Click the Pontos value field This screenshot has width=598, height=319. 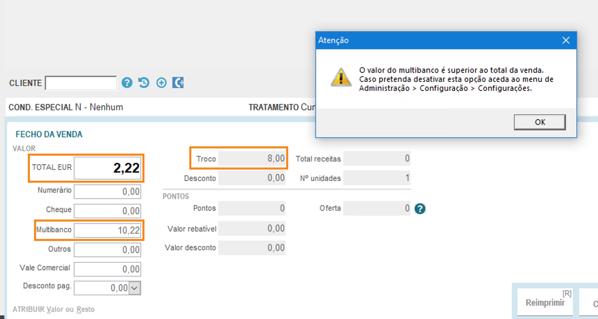pos(252,208)
